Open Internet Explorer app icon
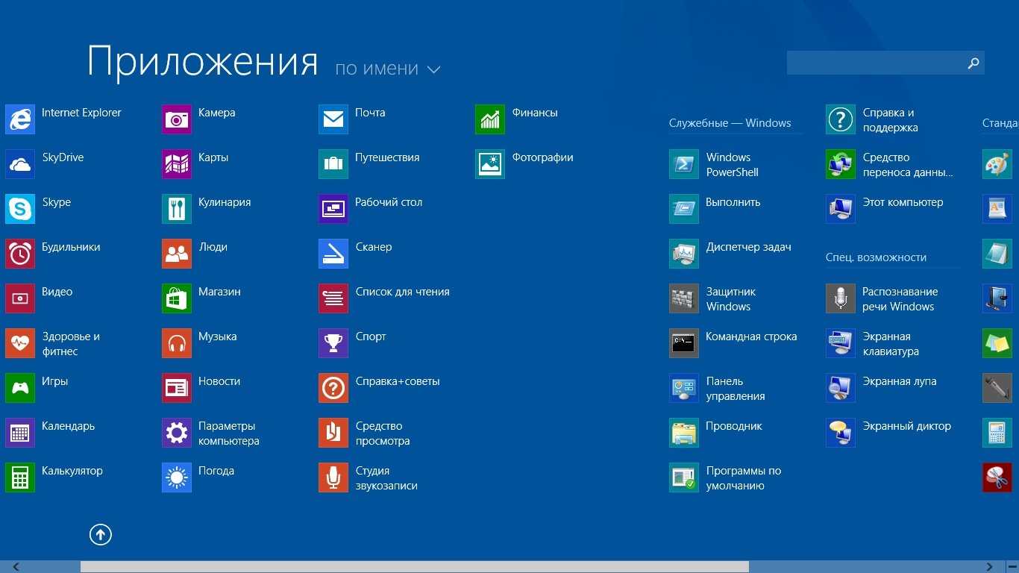 point(20,119)
